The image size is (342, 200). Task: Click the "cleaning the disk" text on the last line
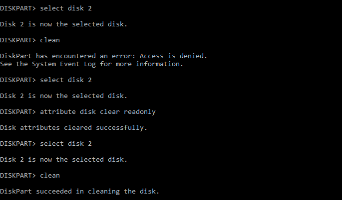pos(127,191)
